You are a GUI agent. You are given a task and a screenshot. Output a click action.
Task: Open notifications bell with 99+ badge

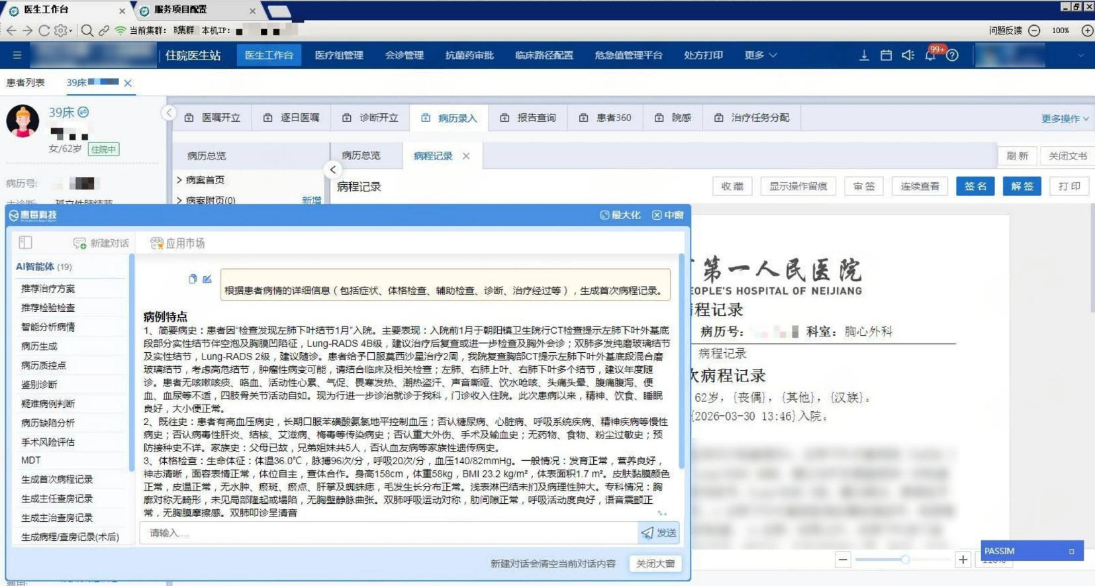[931, 54]
